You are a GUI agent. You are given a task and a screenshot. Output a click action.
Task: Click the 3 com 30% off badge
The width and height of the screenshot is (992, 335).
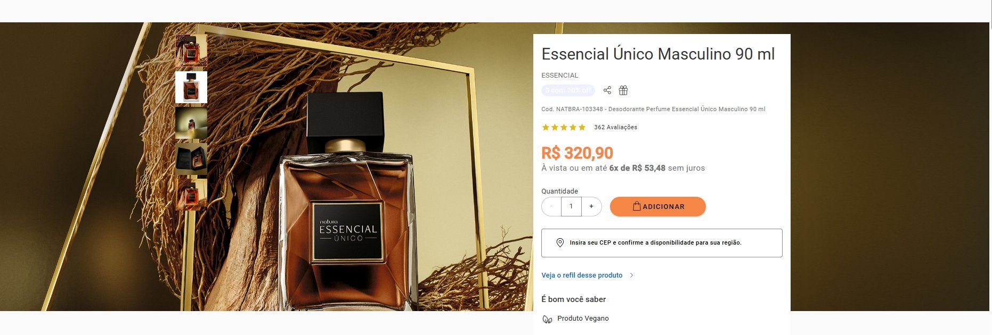[568, 90]
